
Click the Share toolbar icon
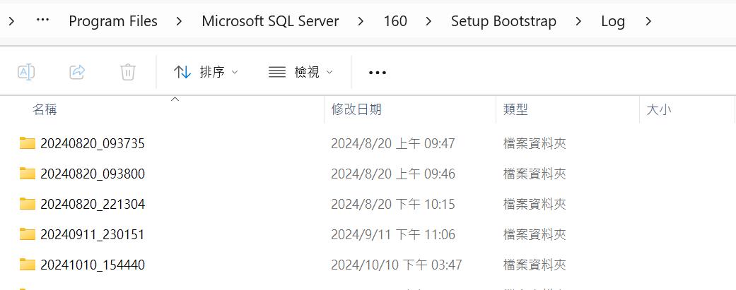(77, 71)
